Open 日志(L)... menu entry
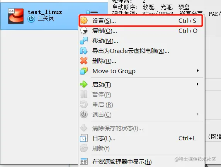Screen dimensions: 221x167 (141, 138)
